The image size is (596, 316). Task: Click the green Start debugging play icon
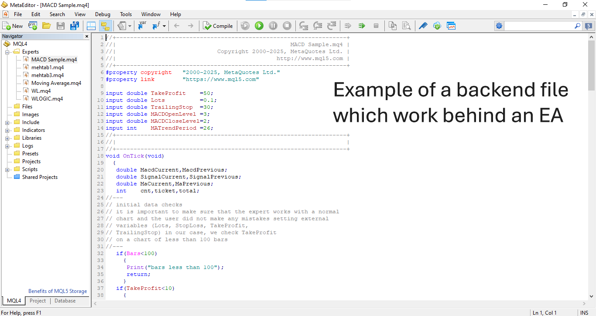(x=259, y=26)
